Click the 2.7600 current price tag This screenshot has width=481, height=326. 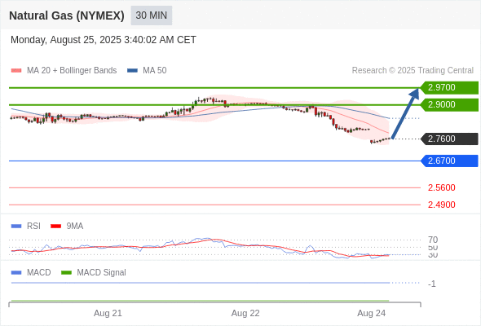tap(449, 139)
